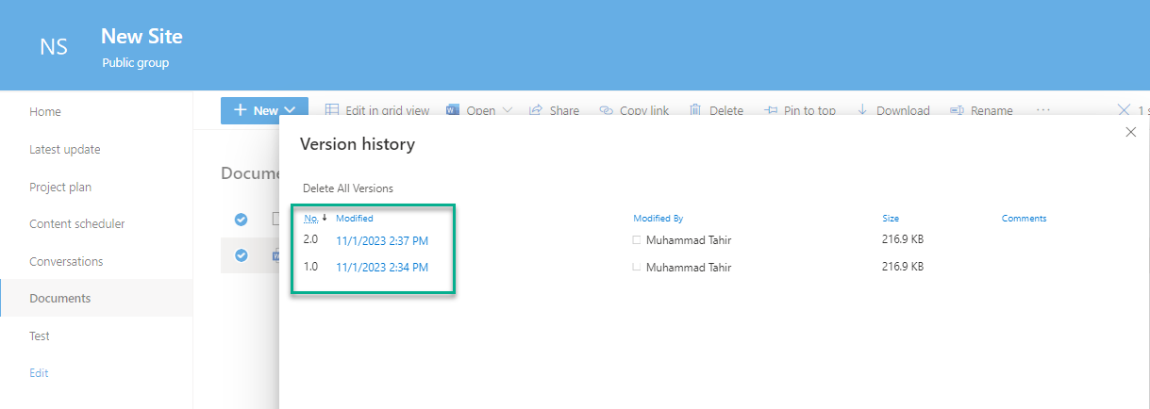Image resolution: width=1150 pixels, height=409 pixels.
Task: Toggle second document row selection checkmark
Action: point(241,254)
